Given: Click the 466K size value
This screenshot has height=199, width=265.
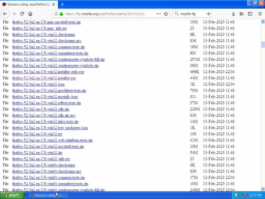Looking at the screenshot, I should click(195, 72).
